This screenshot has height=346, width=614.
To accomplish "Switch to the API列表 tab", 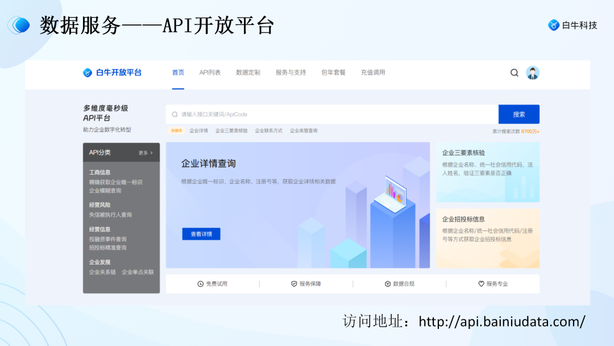I will [210, 72].
